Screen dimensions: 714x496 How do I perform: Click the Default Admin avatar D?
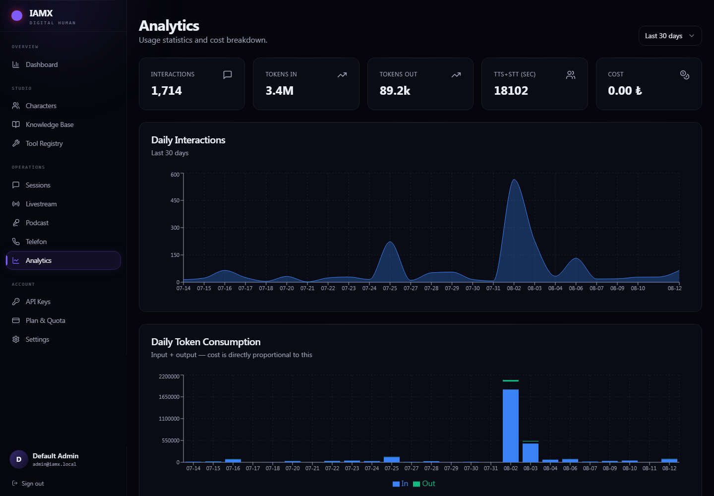pyautogui.click(x=19, y=459)
